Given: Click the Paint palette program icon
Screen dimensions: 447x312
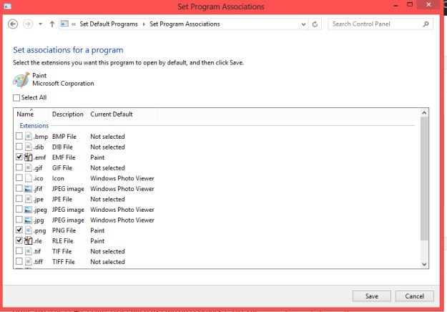Looking at the screenshot, I should click(21, 79).
